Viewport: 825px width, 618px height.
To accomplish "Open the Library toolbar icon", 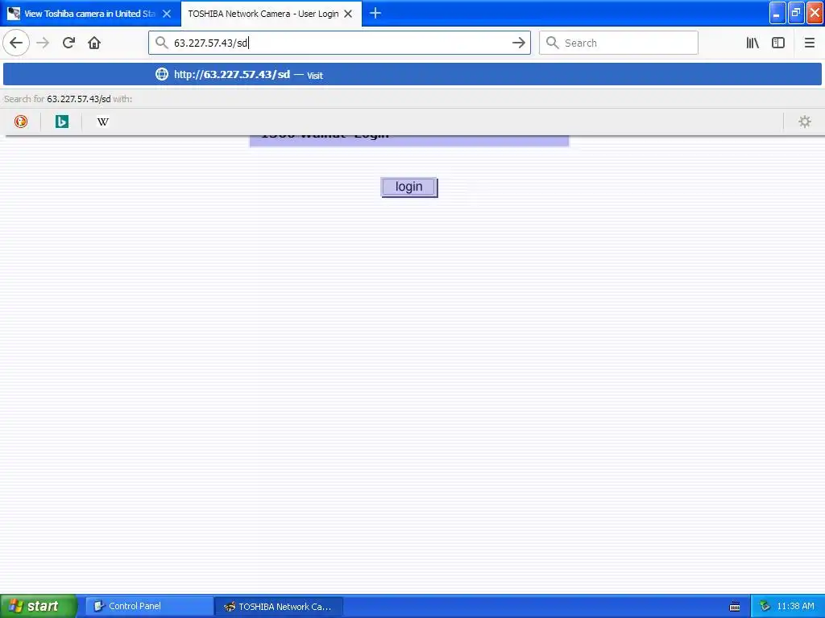I will pos(752,43).
